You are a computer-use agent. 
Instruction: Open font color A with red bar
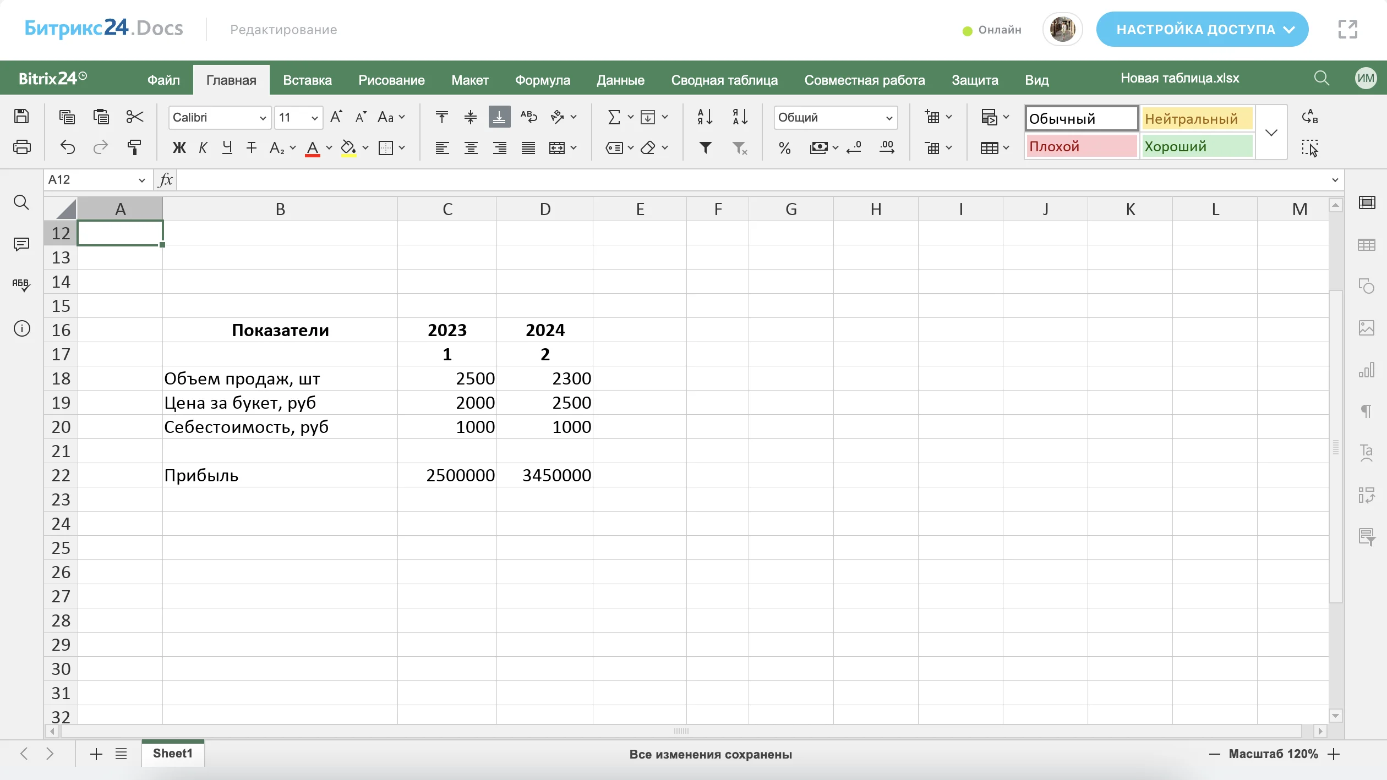313,147
